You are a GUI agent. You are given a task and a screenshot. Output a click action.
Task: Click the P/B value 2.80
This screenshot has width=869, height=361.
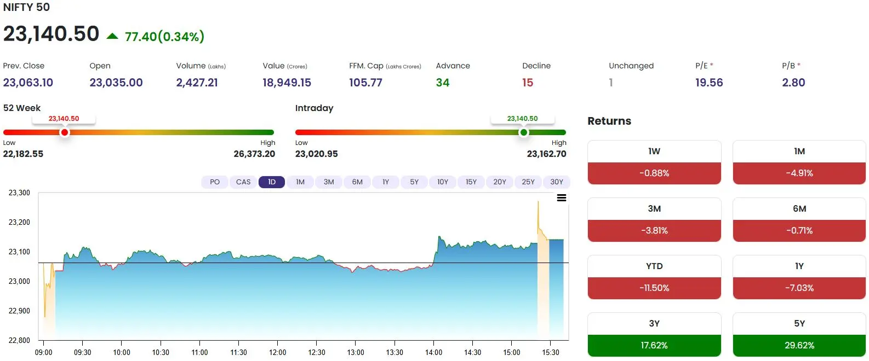point(793,83)
